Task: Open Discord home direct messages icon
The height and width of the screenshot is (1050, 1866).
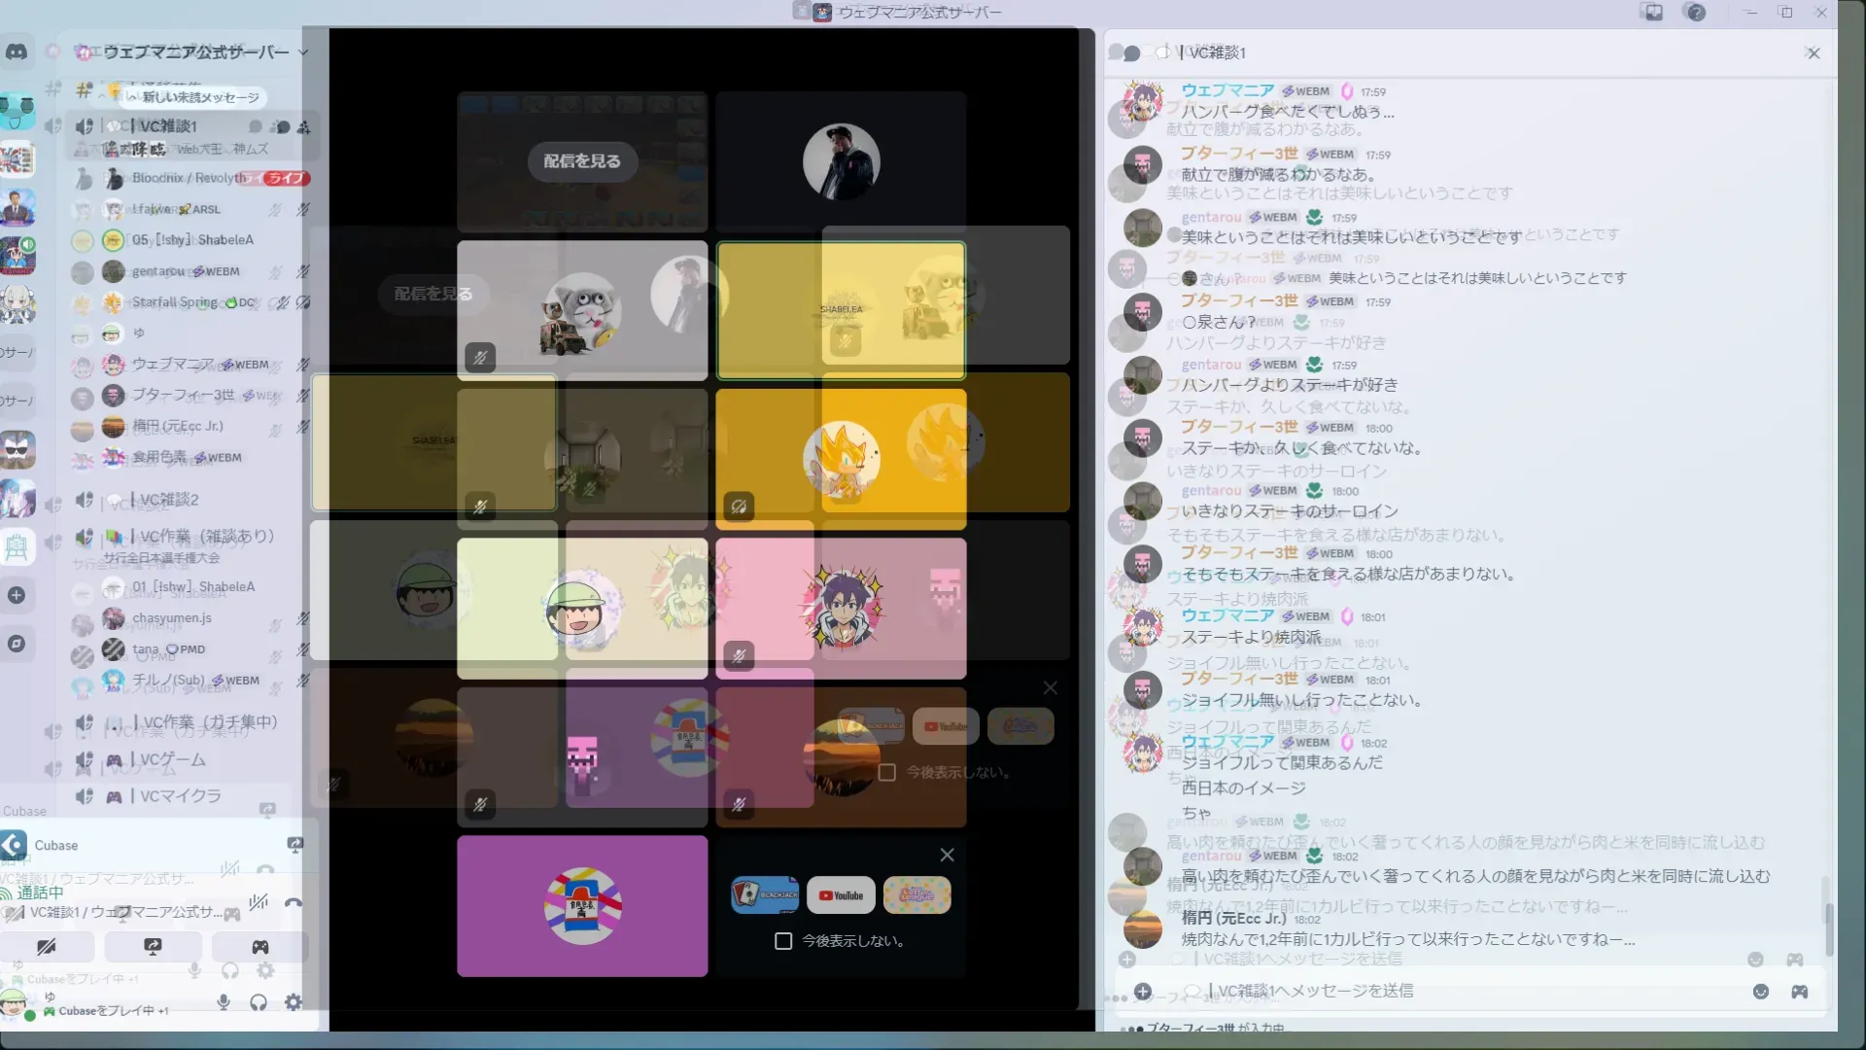Action: (17, 52)
